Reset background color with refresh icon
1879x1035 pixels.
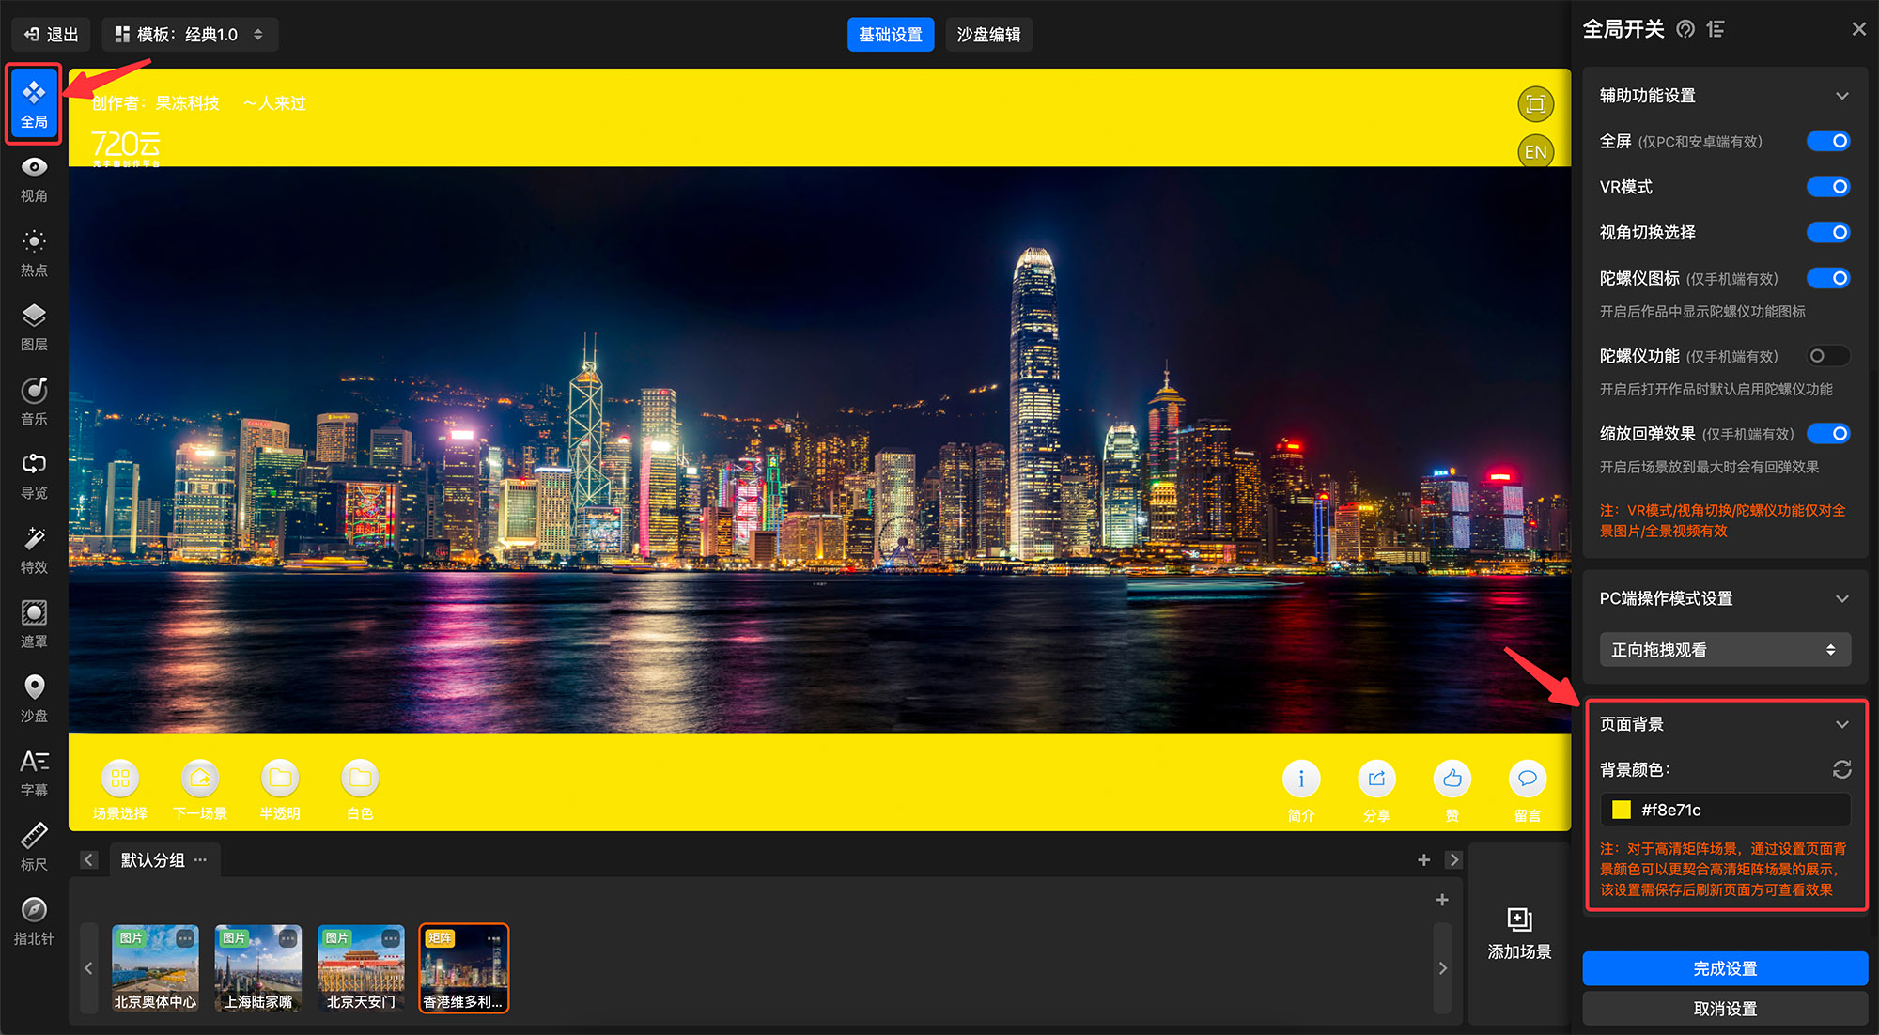(1841, 769)
